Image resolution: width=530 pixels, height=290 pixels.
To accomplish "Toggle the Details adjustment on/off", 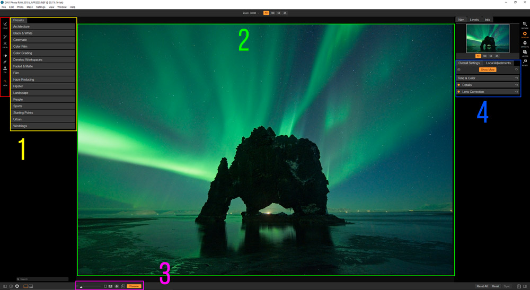I will click(459, 85).
